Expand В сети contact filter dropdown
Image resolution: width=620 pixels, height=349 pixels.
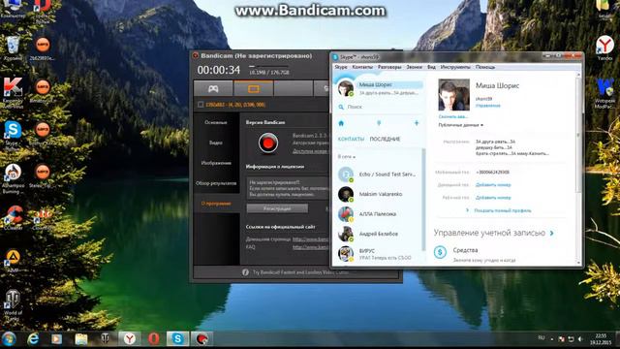pos(347,157)
